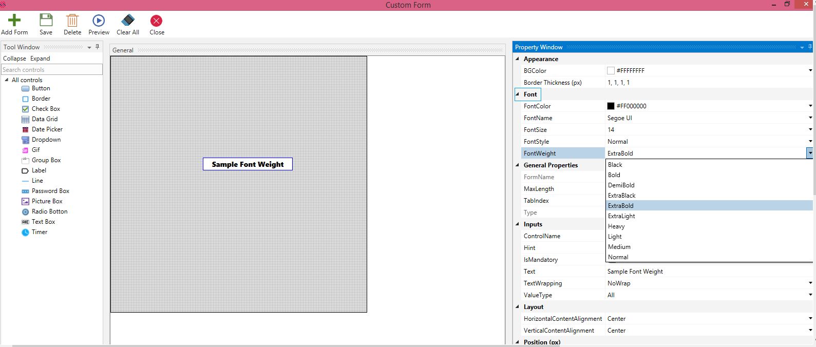Image resolution: width=816 pixels, height=347 pixels.
Task: Click the red Close icon in toolbar
Action: point(156,21)
